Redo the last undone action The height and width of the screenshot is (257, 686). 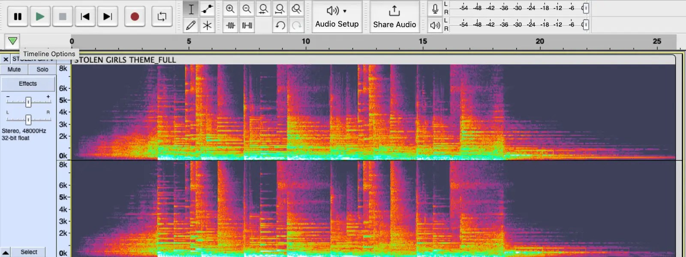point(296,25)
